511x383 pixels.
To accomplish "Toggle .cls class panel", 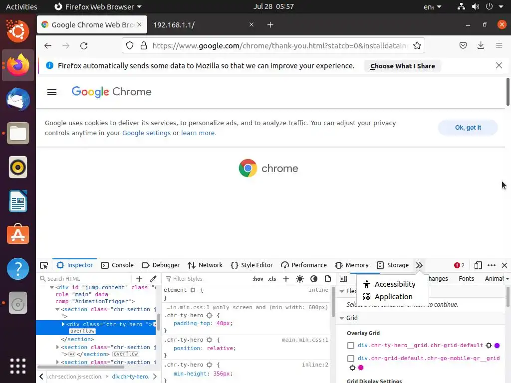I will coord(272,279).
